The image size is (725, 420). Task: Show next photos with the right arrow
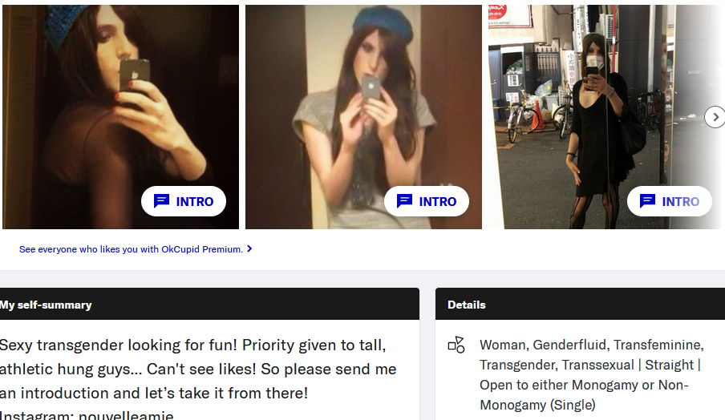point(715,117)
